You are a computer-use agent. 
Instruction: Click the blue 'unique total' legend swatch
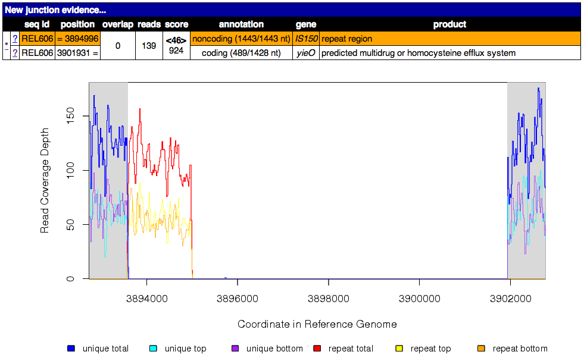point(71,349)
